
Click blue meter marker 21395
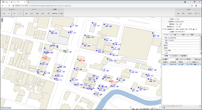71,81
